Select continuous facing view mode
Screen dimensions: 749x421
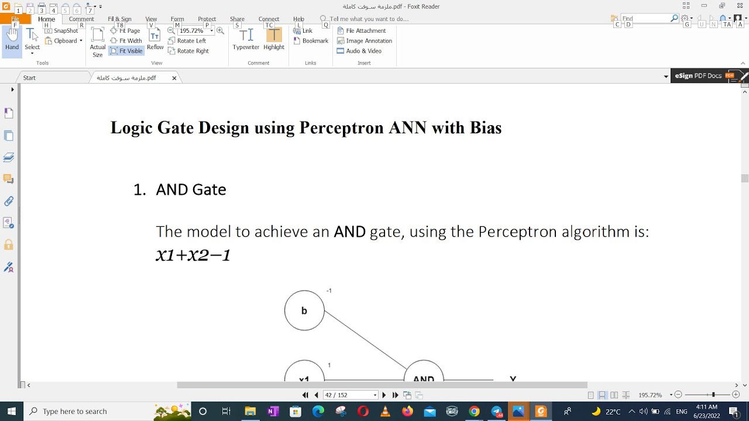click(x=626, y=395)
